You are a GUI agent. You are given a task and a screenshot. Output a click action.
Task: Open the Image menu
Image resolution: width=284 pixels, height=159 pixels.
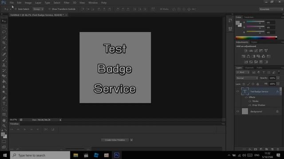pos(28,3)
